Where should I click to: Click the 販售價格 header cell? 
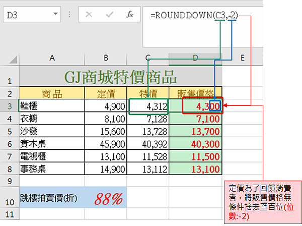[x=195, y=93]
